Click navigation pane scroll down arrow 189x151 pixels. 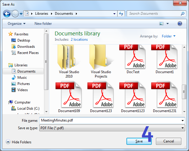tap(46, 111)
